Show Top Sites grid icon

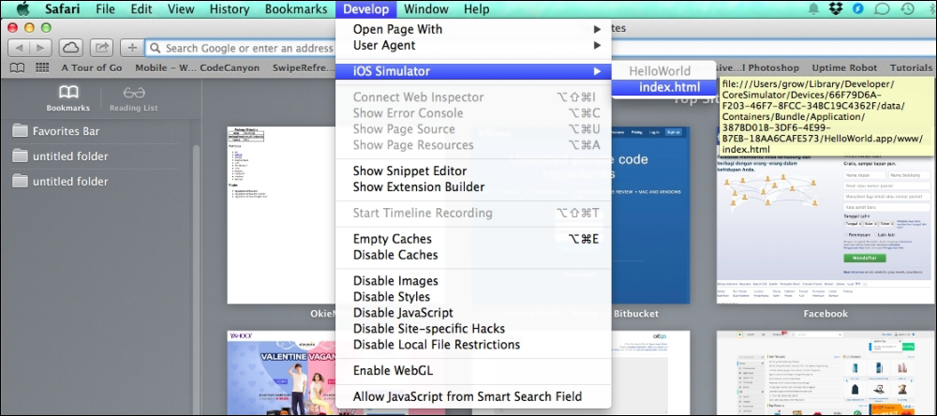coord(42,67)
